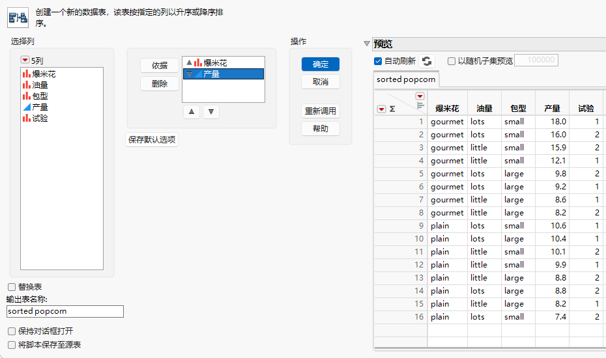606x358 pixels.
Task: Collapse the 预览 section disclosure triangle
Action: click(367, 44)
